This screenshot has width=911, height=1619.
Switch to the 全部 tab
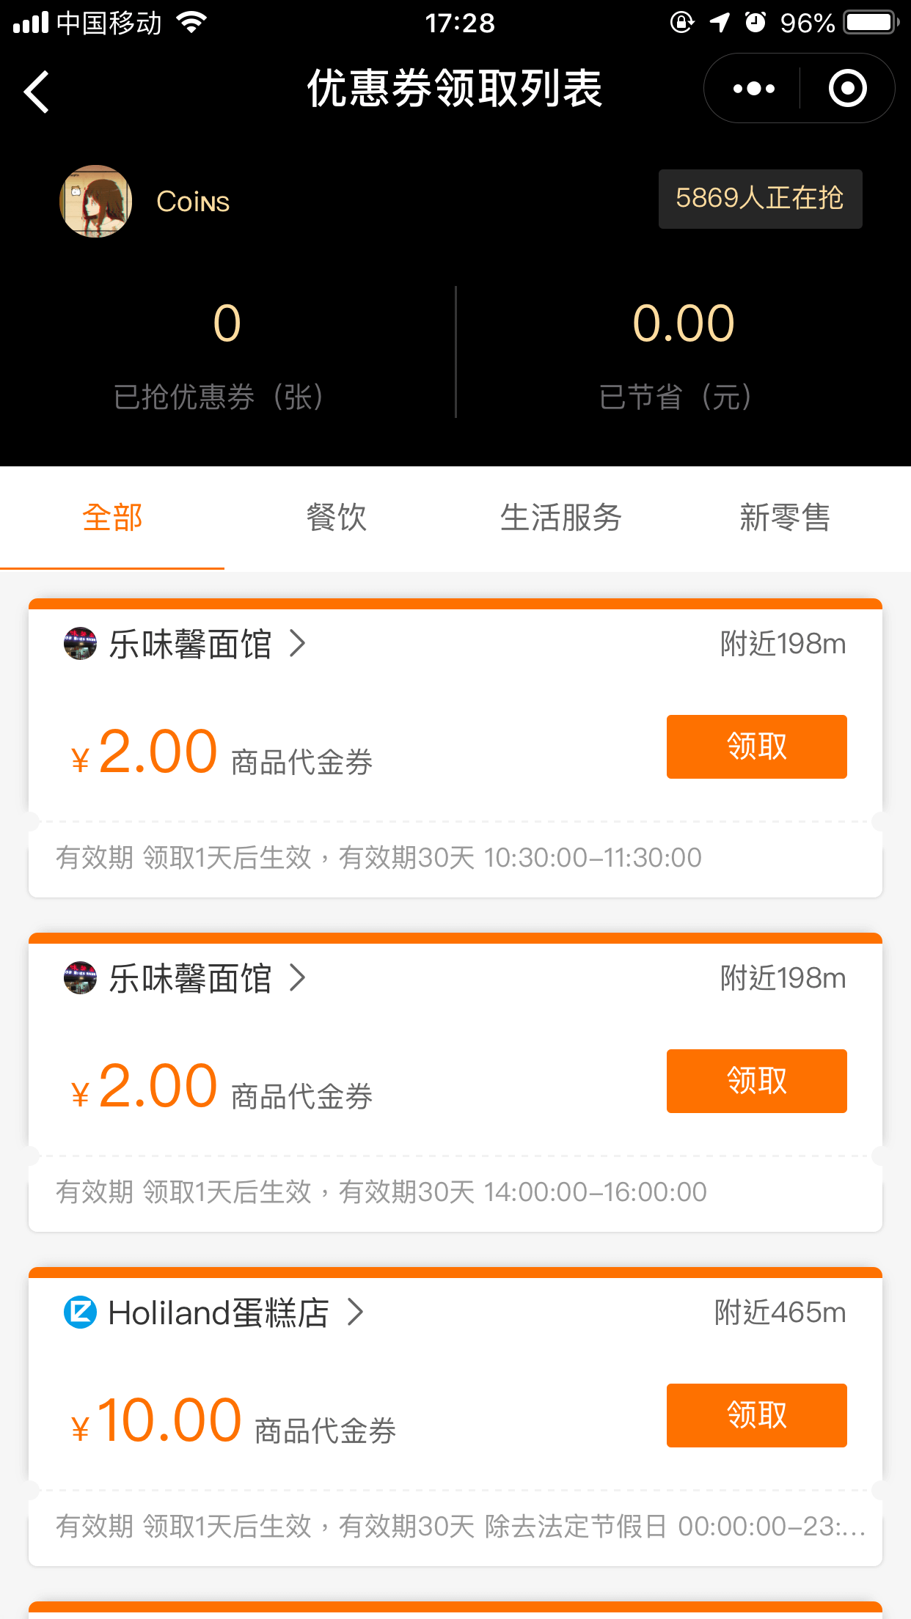click(x=112, y=518)
